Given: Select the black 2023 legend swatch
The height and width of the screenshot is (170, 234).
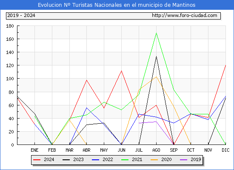Looking at the screenshot, I should click(66, 160).
